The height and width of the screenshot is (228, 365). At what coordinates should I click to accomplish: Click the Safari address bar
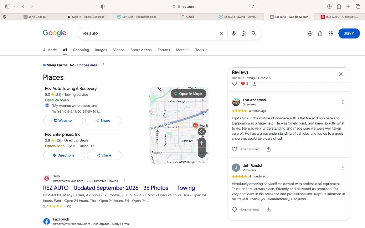pyautogui.click(x=182, y=6)
